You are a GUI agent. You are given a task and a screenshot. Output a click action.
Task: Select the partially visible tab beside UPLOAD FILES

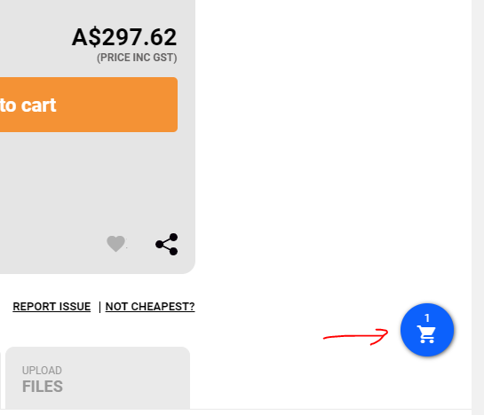[x=0, y=381]
